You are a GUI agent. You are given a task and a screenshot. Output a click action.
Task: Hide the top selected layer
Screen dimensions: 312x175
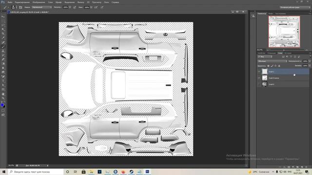point(259,71)
